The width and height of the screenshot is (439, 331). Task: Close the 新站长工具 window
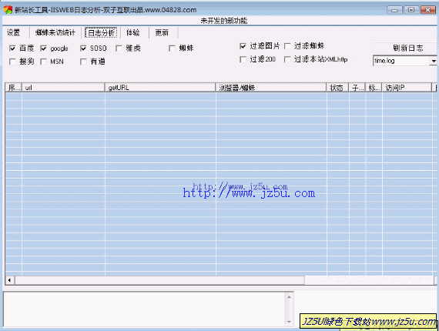427,10
